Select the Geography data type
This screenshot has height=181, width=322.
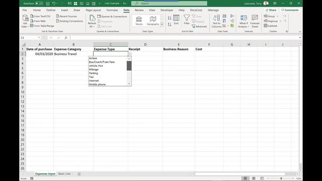(x=153, y=21)
